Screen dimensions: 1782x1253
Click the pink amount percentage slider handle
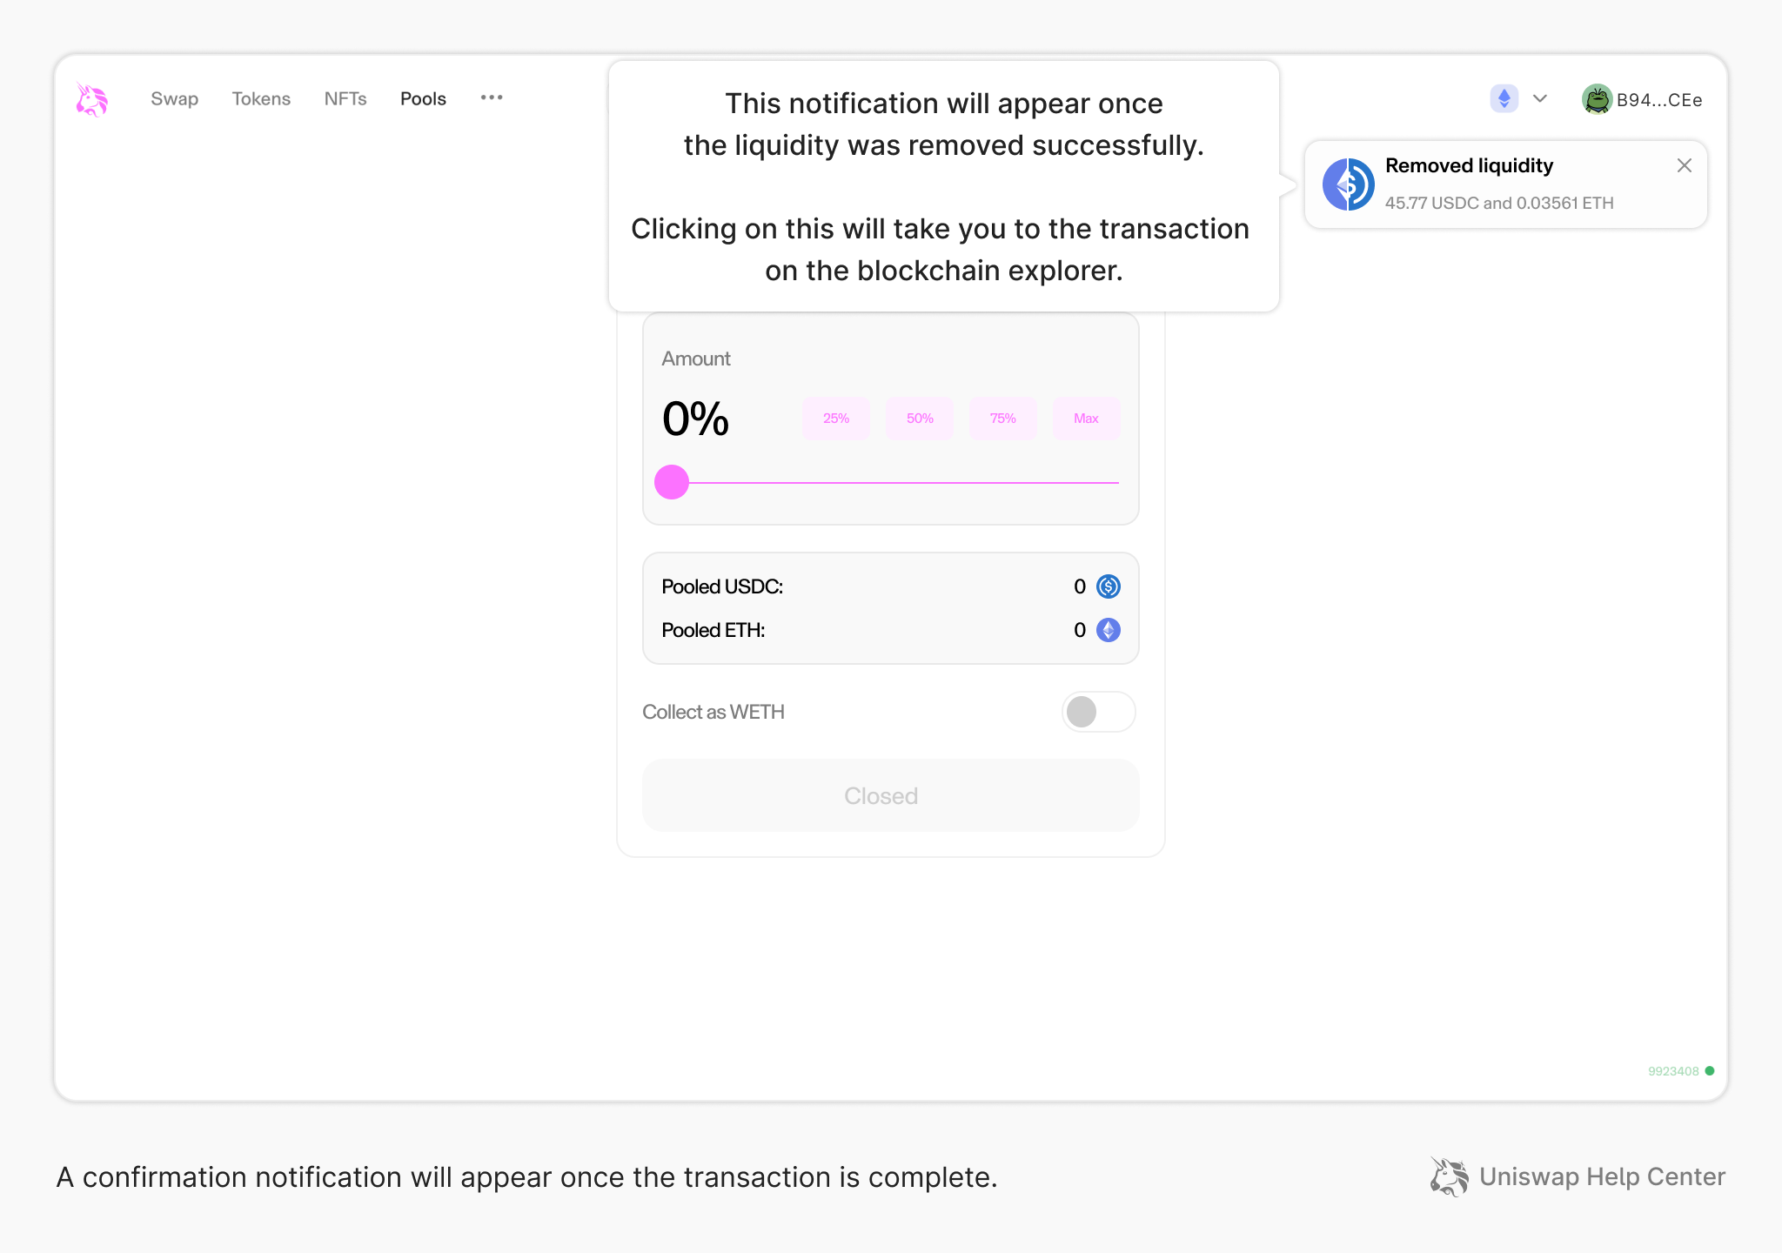click(x=672, y=481)
